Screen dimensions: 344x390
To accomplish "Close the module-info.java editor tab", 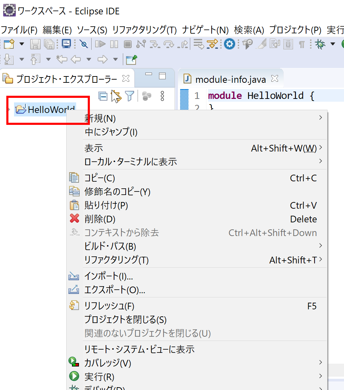I will (x=274, y=79).
